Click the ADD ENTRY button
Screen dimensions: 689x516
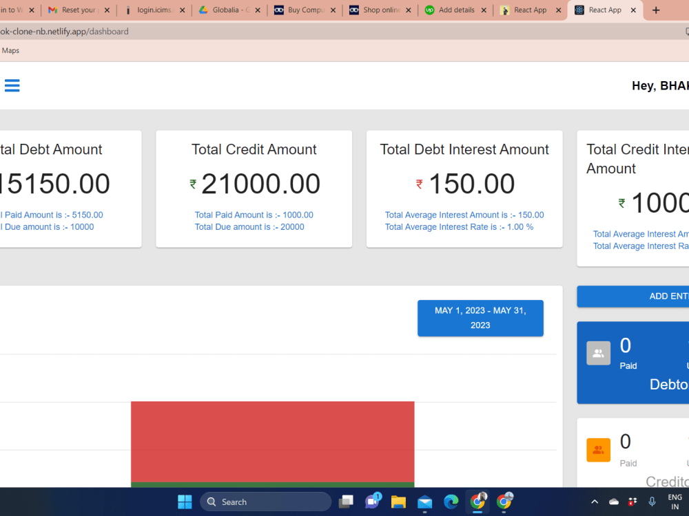(x=633, y=296)
